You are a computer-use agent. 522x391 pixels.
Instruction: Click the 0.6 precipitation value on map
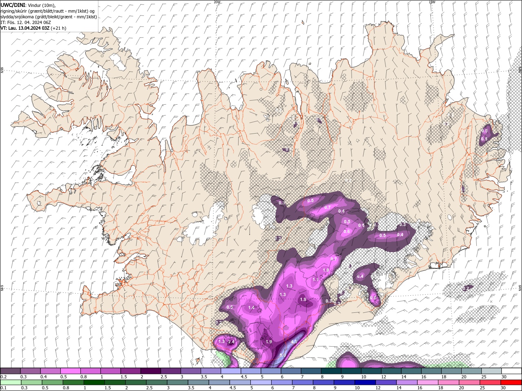[x=347, y=231]
